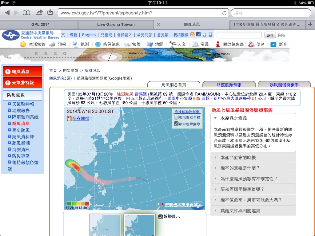The image size is (315, 236).
Task: Click the Facebook icon in header
Action: tap(198, 34)
